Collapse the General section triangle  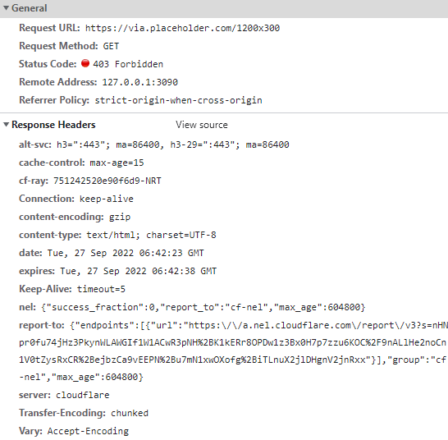[x=6, y=8]
